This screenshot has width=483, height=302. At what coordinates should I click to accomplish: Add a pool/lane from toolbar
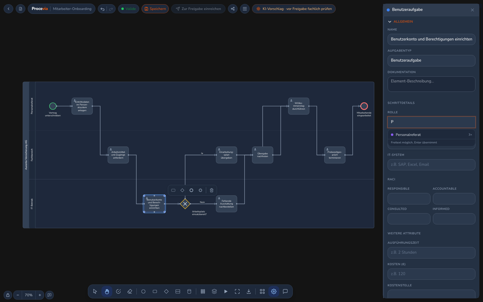tap(178, 291)
